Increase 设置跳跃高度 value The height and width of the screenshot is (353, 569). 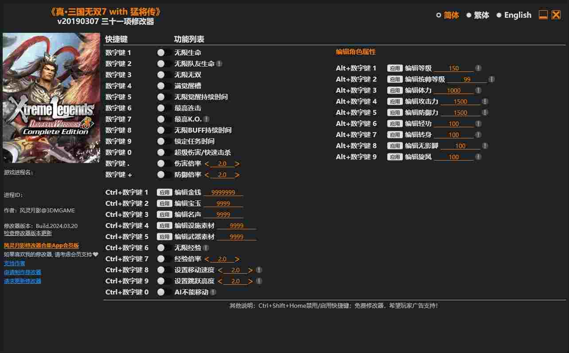[251, 282]
